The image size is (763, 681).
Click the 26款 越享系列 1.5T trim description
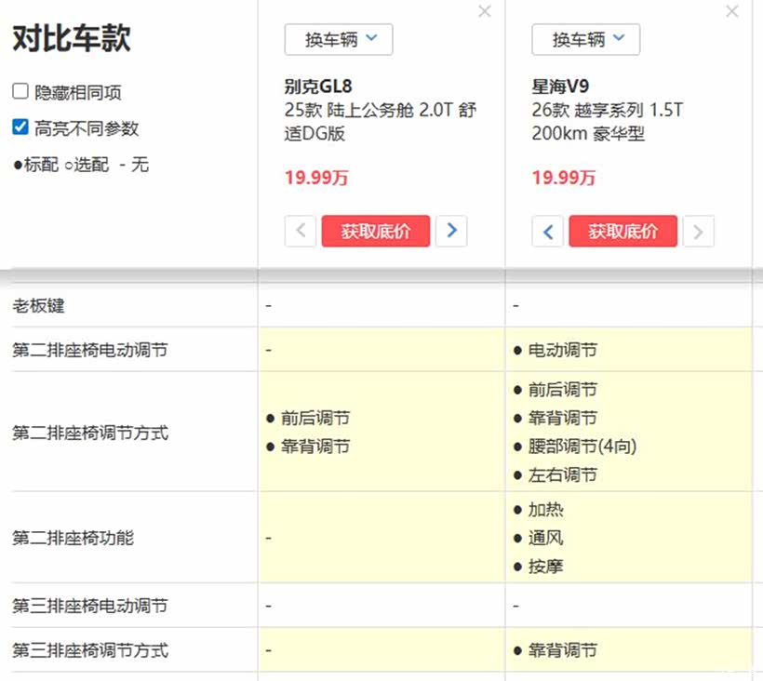[607, 122]
